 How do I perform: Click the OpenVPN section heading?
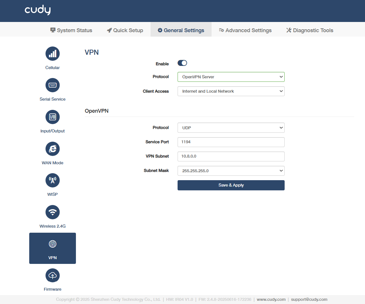97,111
